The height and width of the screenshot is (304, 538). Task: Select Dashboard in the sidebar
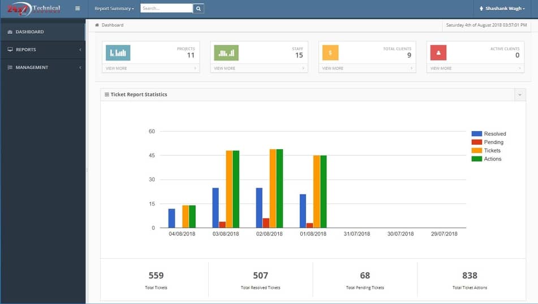[42, 32]
